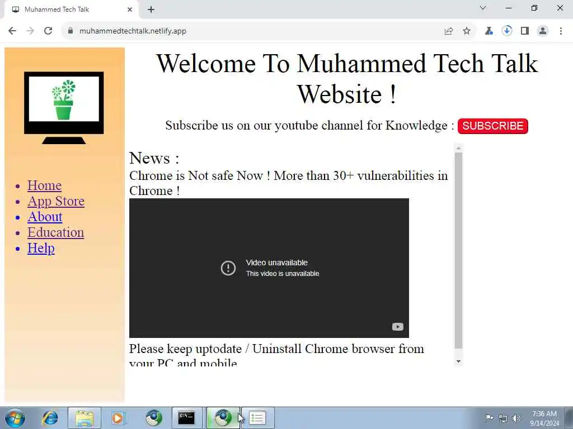Share this page via share icon
573x429 pixels.
coord(449,31)
